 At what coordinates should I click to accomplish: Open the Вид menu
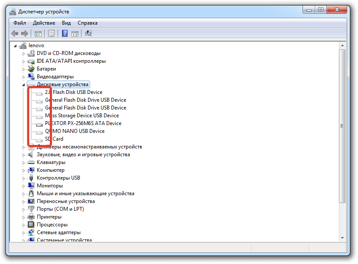[x=66, y=23]
